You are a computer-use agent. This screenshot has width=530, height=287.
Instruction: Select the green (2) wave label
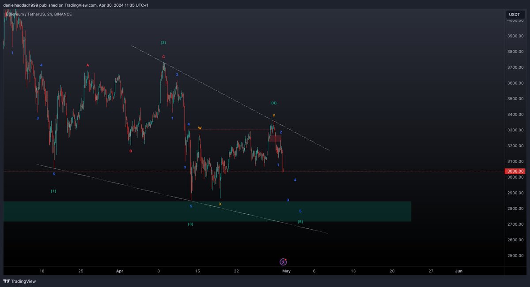pyautogui.click(x=163, y=43)
